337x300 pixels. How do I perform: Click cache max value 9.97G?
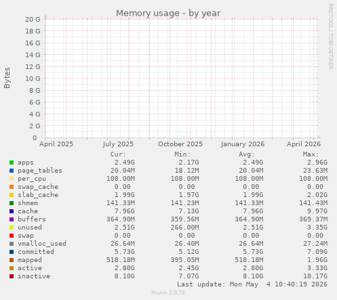pos(317,211)
